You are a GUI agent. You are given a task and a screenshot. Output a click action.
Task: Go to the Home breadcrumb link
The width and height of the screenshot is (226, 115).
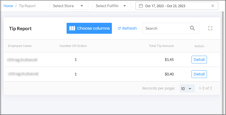tap(8, 6)
